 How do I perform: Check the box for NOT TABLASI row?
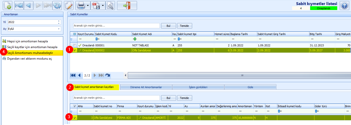coord(75,45)
